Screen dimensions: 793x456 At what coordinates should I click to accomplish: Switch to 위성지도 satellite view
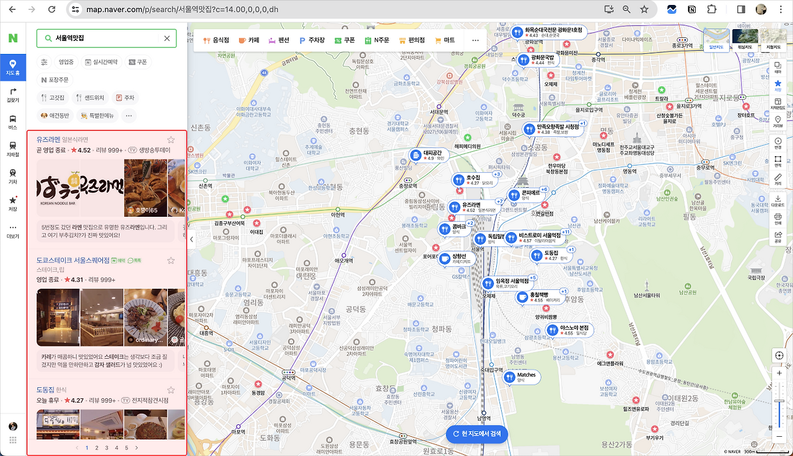[745, 39]
